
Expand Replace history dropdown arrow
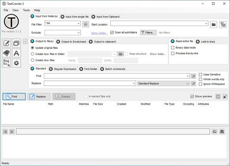pos(134,84)
